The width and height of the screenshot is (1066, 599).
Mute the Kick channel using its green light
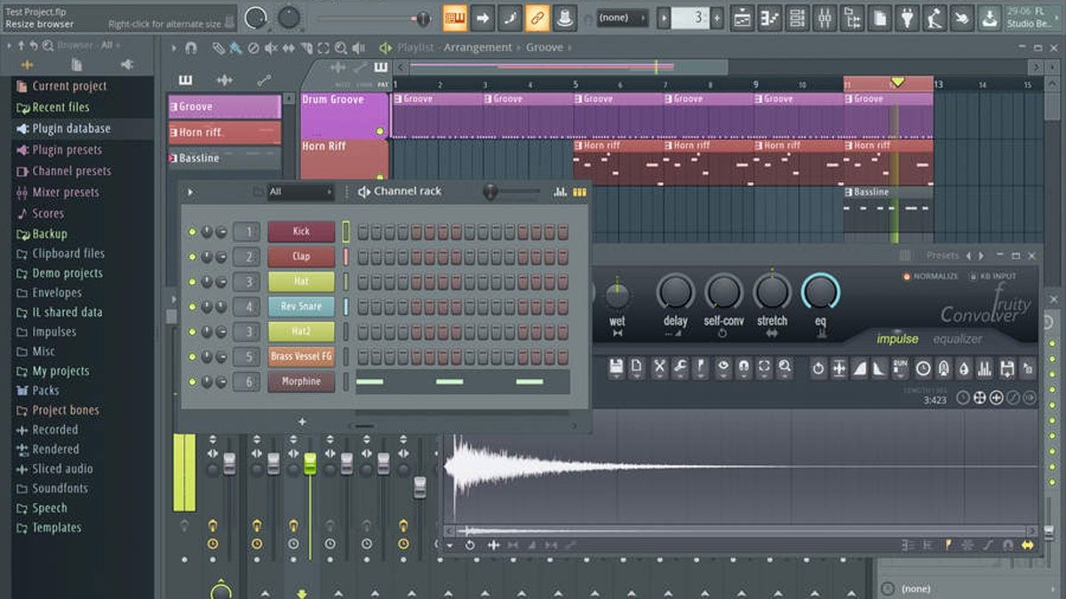coord(192,233)
